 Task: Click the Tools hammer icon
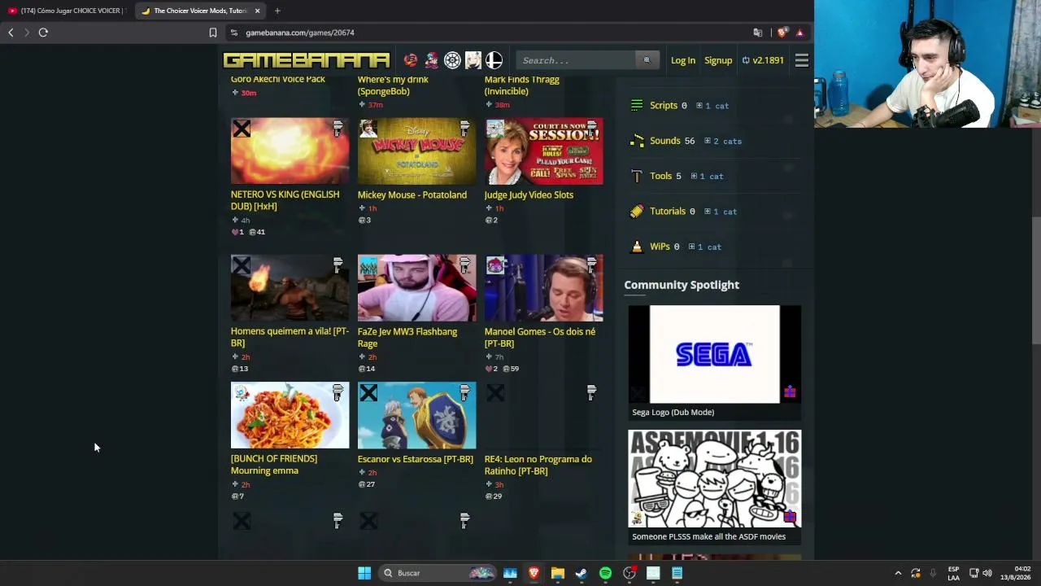[637, 176]
